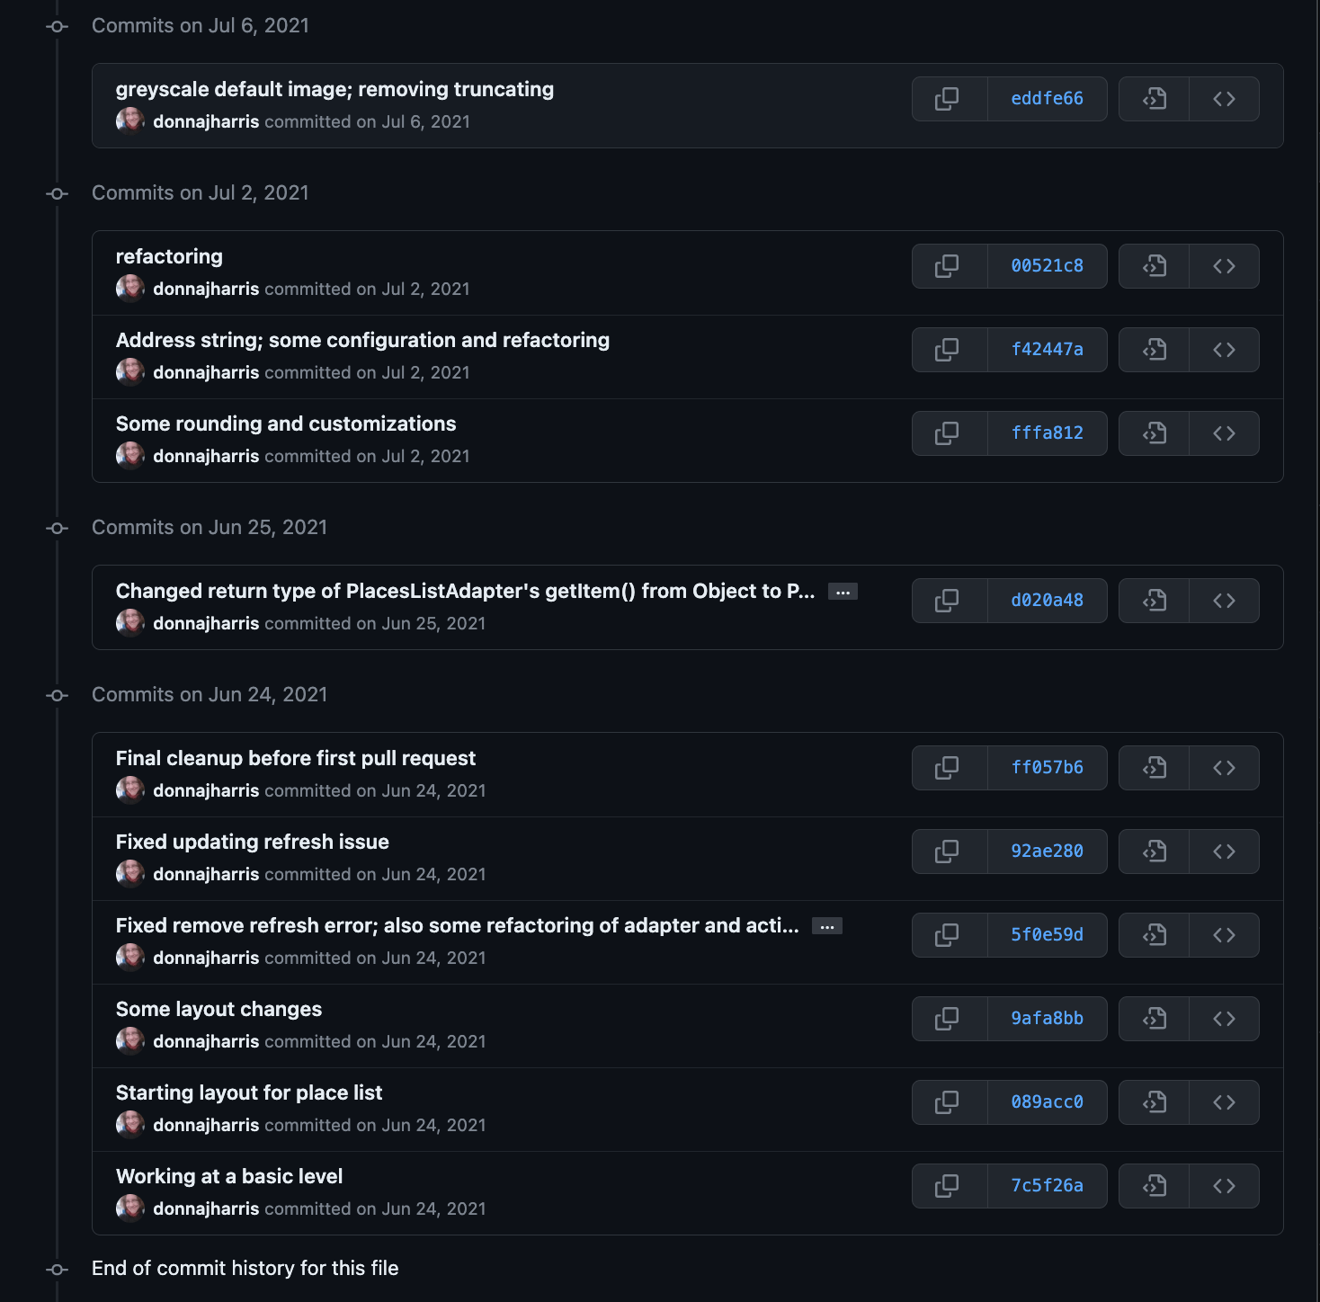Click the timeline marker beside 'Commits on Jul 2, 2021'
Image resolution: width=1320 pixels, height=1302 pixels.
point(57,193)
